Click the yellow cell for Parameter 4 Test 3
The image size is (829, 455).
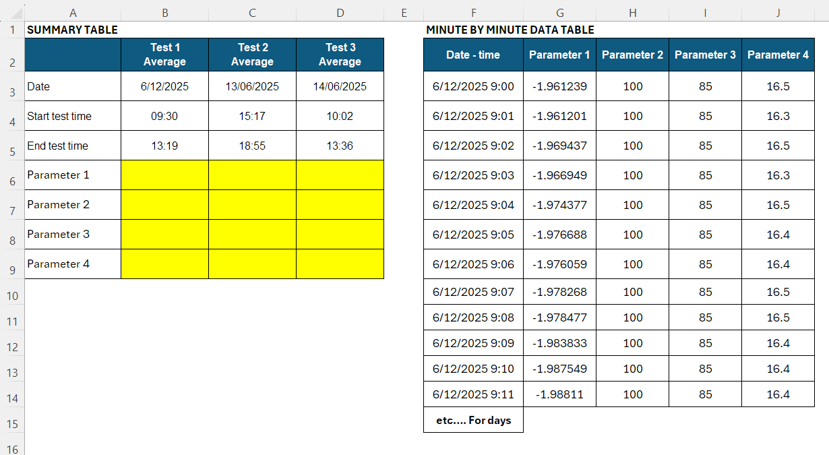[x=340, y=264]
